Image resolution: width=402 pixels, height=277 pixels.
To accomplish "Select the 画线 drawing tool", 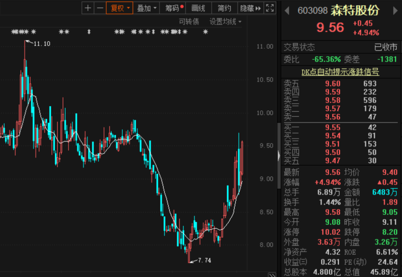I will (x=198, y=8).
